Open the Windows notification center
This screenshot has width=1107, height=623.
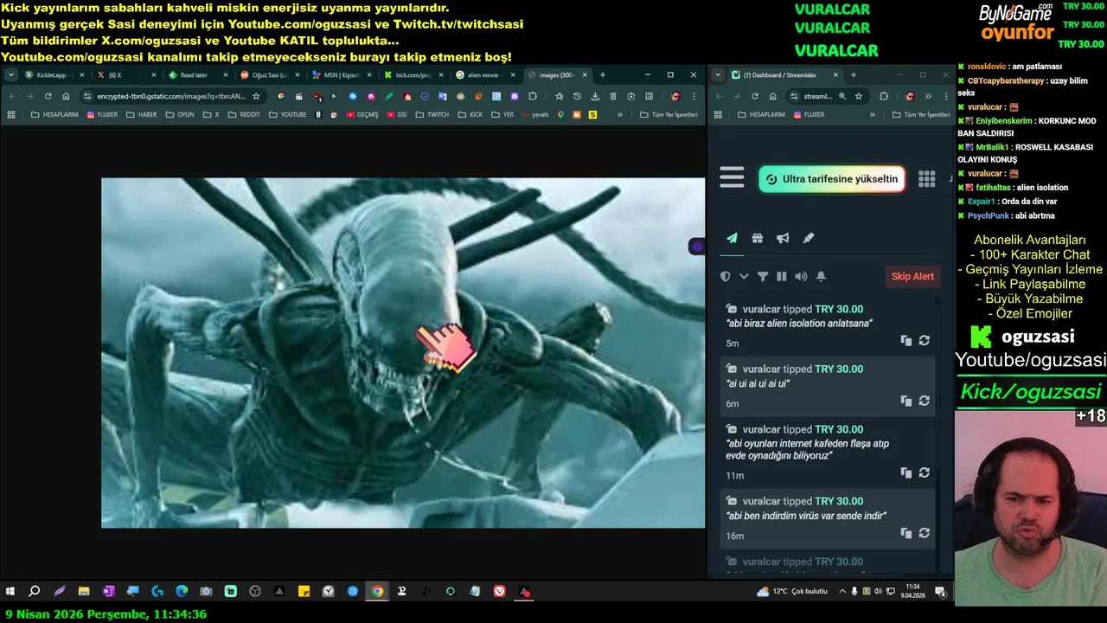click(940, 591)
